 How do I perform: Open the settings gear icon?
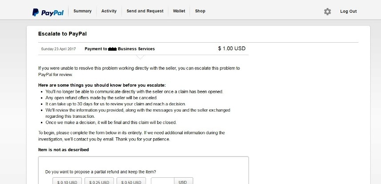[x=327, y=12]
